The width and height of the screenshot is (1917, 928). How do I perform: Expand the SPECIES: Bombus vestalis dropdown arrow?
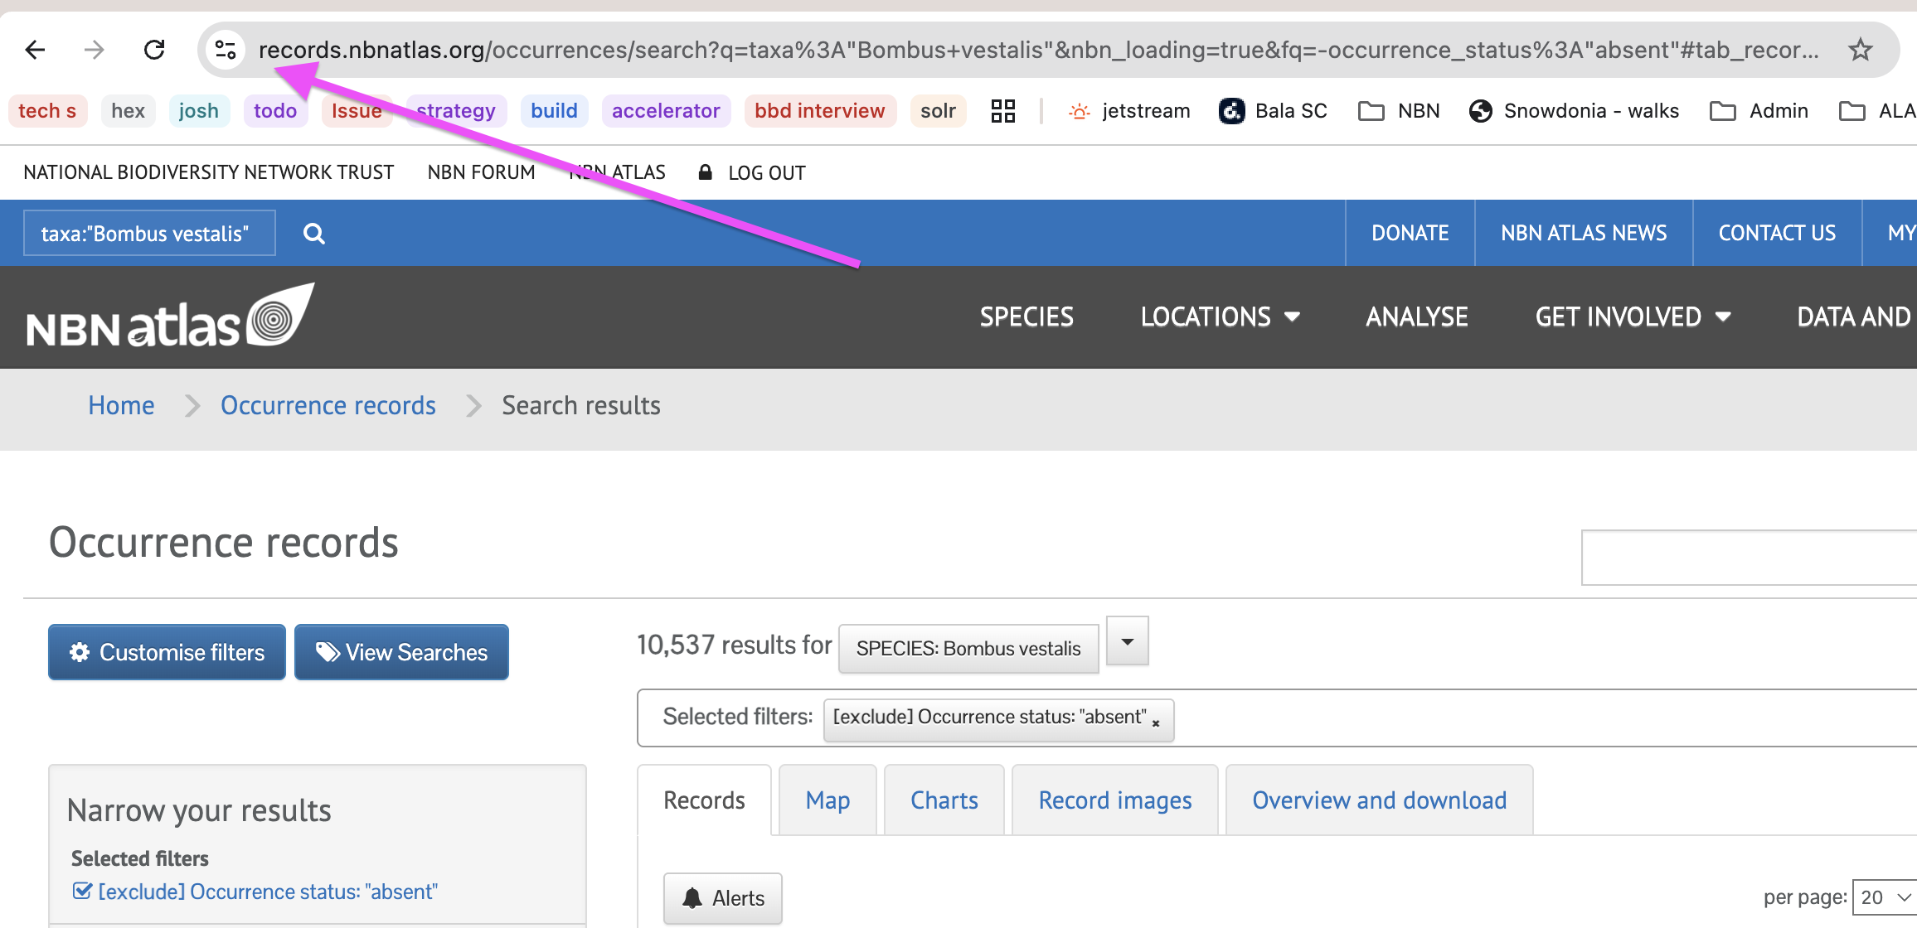[1127, 640]
